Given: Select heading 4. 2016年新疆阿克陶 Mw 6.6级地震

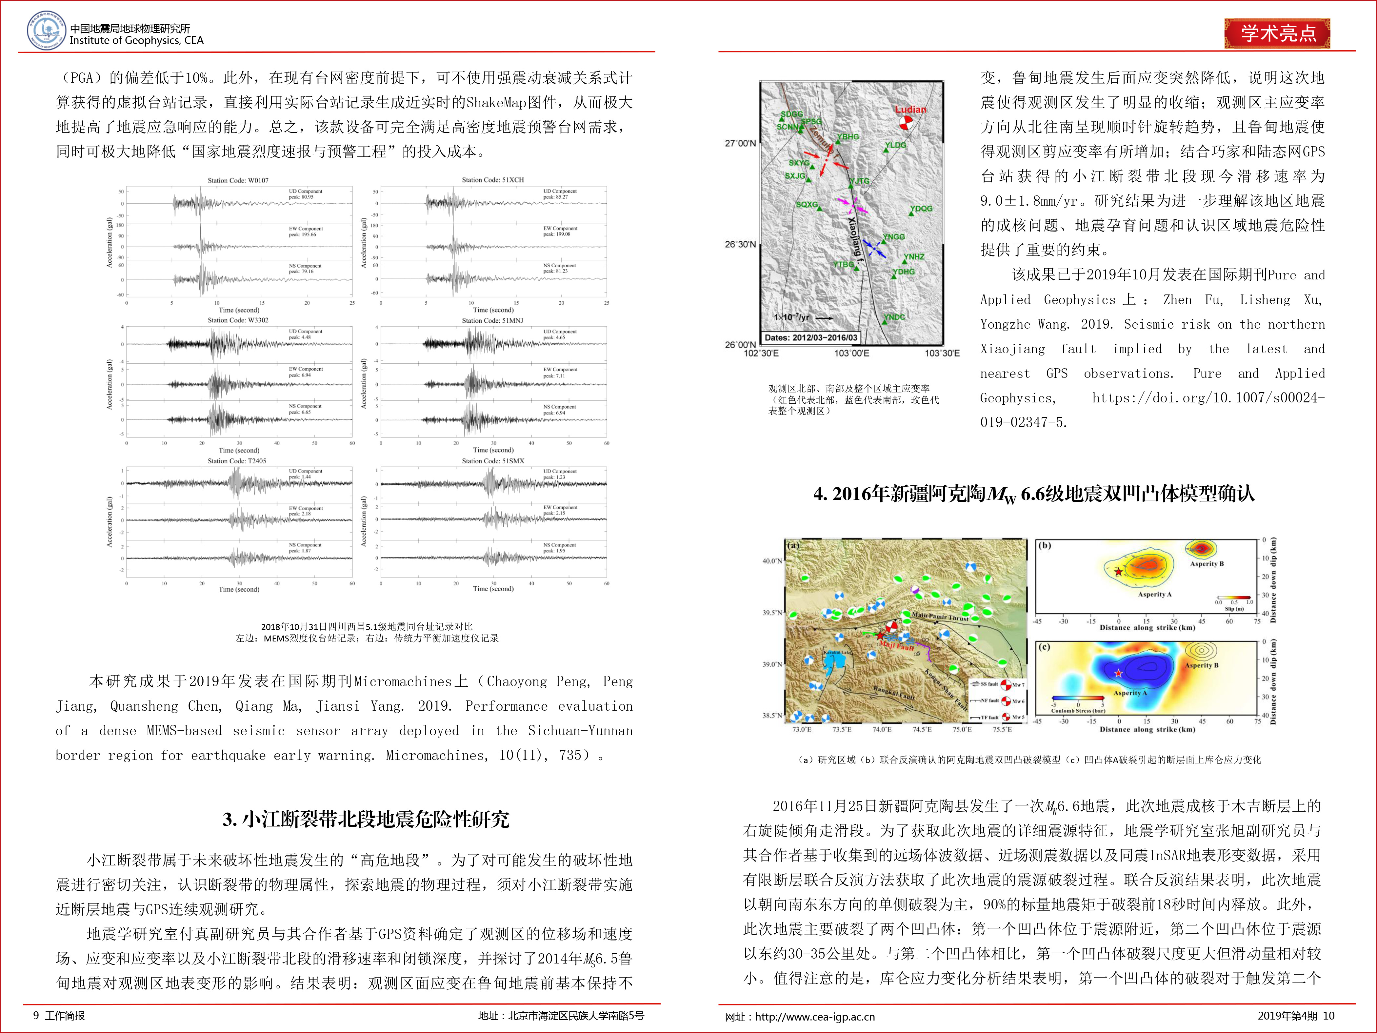Looking at the screenshot, I should (x=1034, y=495).
